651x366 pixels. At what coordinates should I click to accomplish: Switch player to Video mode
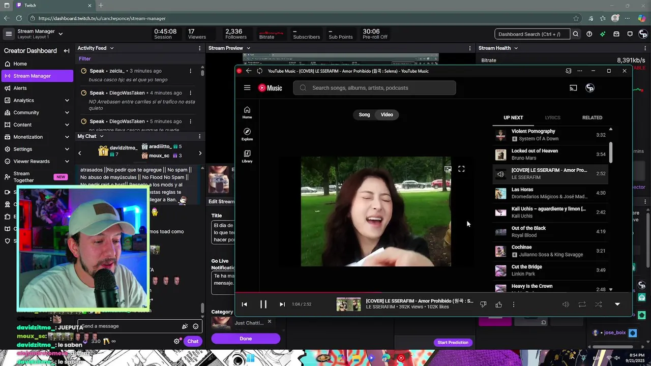[x=387, y=114]
